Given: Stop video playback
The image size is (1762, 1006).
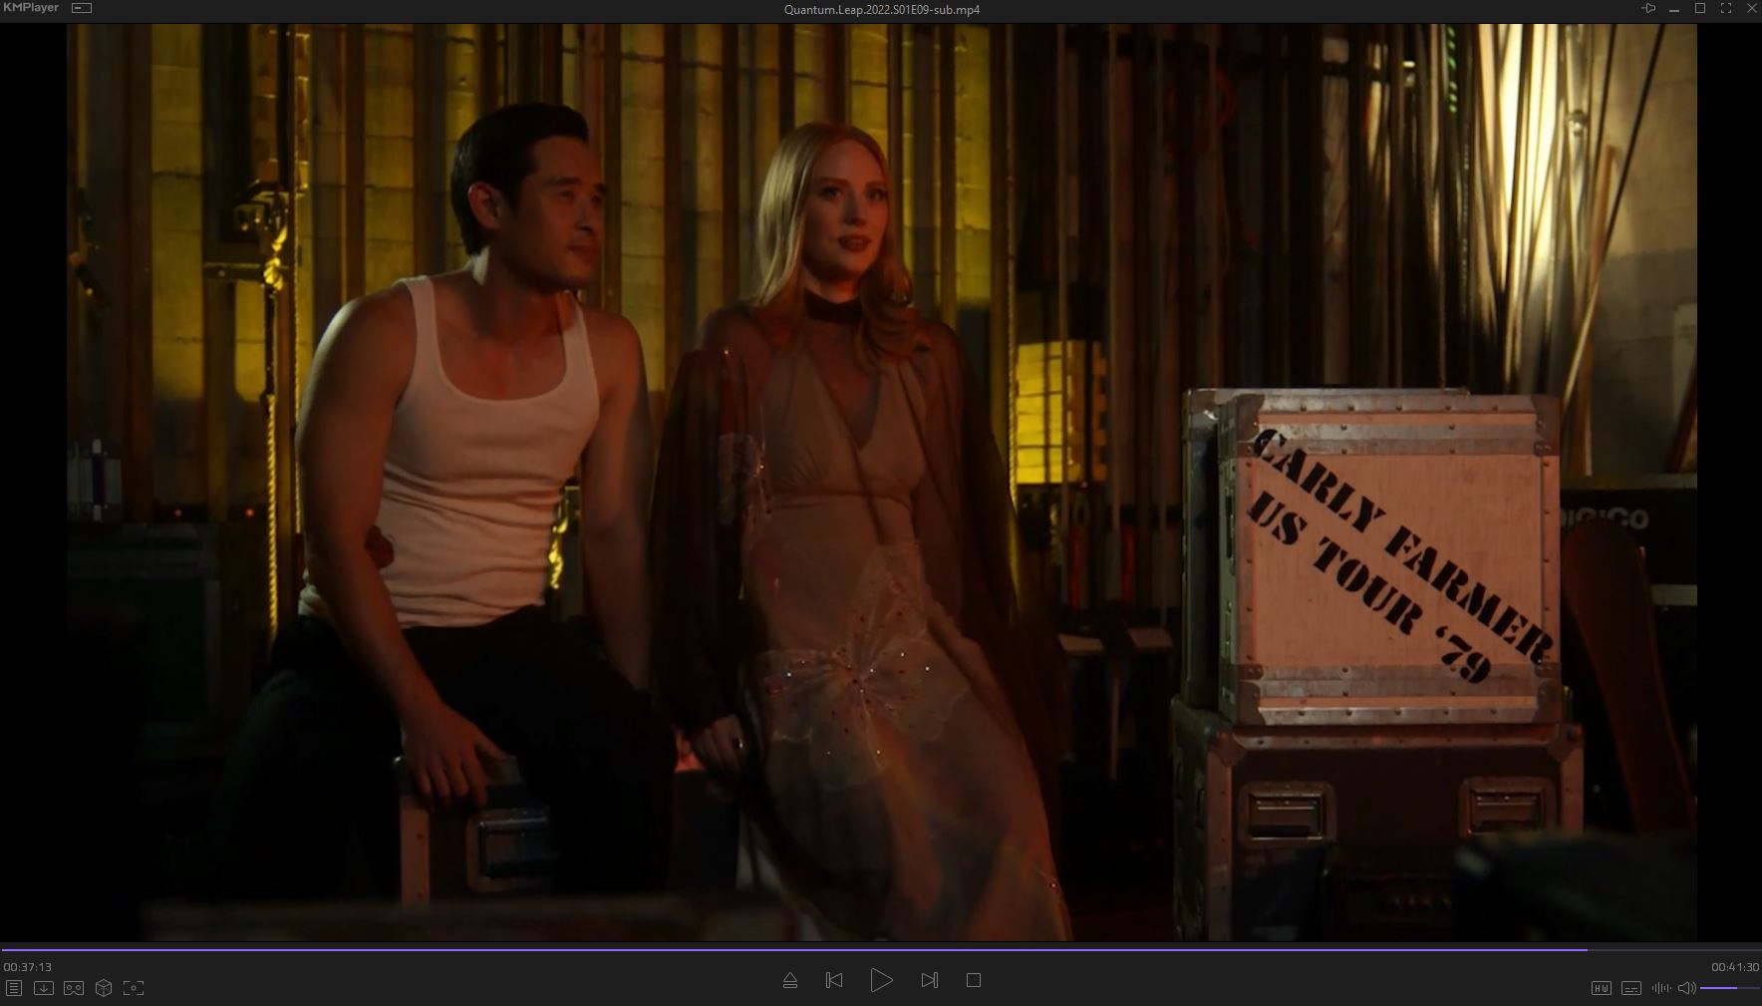Looking at the screenshot, I should tap(974, 981).
